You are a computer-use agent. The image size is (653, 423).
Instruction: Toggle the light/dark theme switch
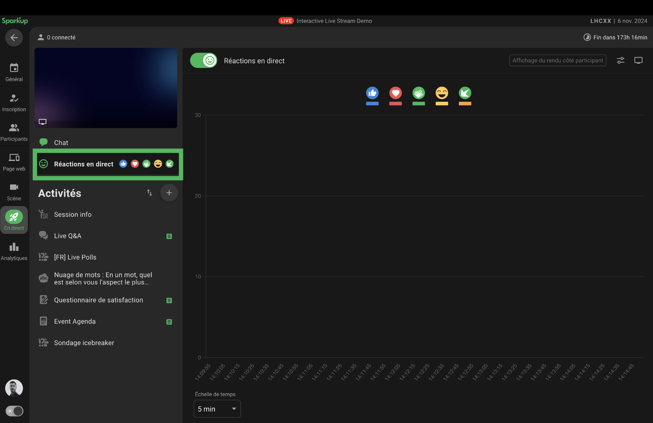pyautogui.click(x=14, y=411)
